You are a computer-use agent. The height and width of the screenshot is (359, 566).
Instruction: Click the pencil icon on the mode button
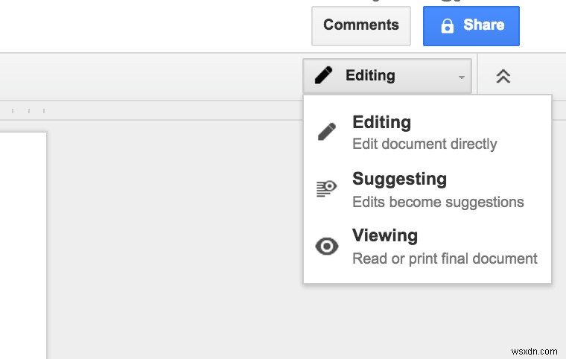(x=323, y=75)
